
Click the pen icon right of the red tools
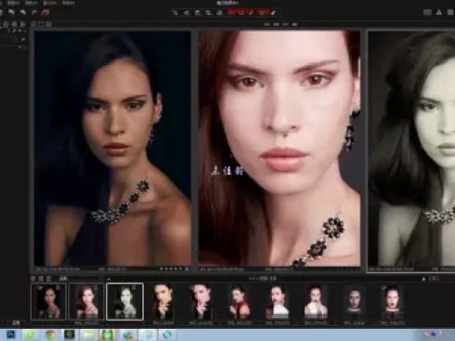(x=273, y=13)
